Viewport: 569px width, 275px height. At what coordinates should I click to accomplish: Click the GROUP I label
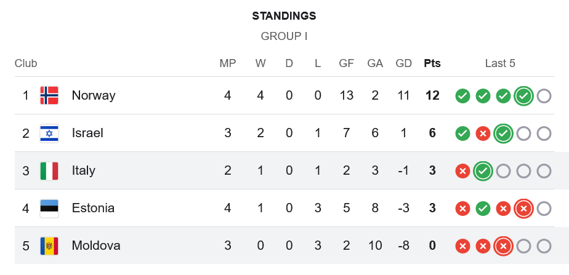point(284,36)
